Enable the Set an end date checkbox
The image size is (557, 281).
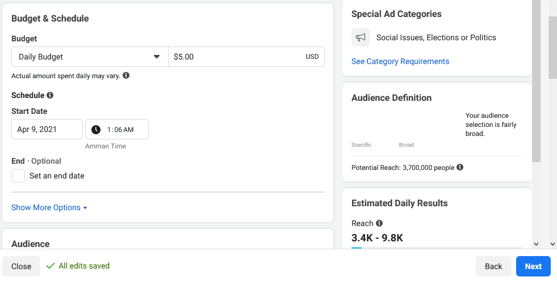tap(18, 176)
